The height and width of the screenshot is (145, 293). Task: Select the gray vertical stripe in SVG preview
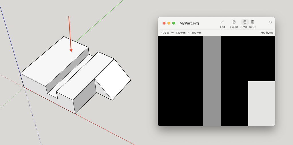(212, 81)
